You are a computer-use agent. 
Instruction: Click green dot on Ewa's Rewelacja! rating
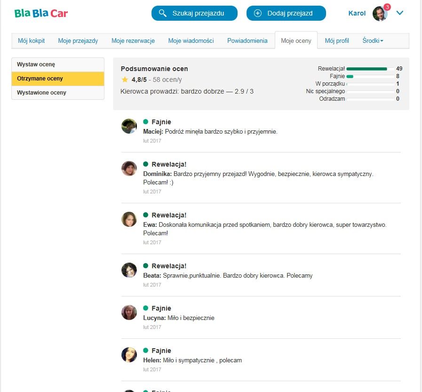145,215
